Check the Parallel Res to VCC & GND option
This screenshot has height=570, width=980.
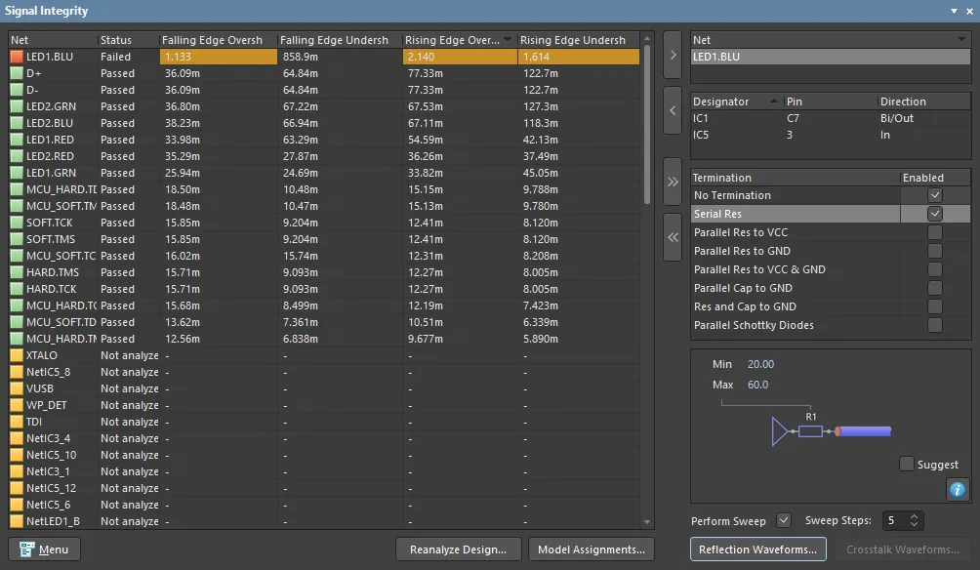click(x=934, y=269)
